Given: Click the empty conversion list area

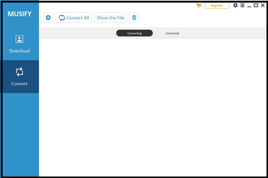Looking at the screenshot, I should 153,108.
